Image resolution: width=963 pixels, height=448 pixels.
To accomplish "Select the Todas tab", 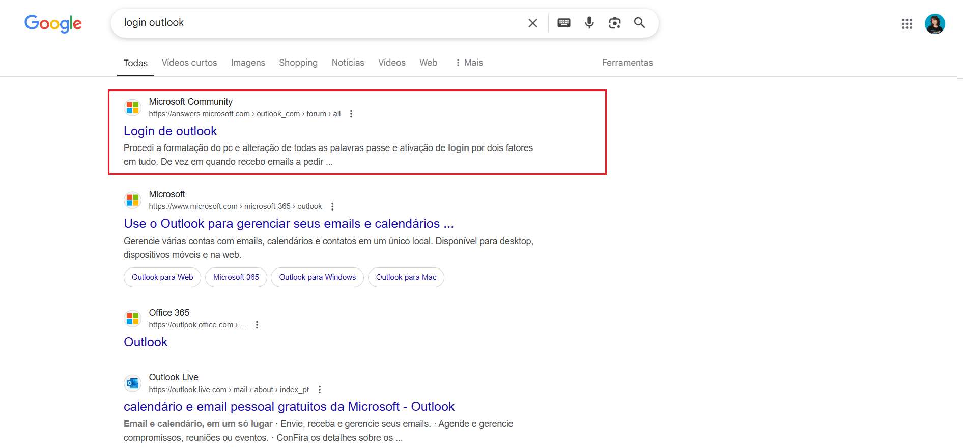I will (135, 63).
